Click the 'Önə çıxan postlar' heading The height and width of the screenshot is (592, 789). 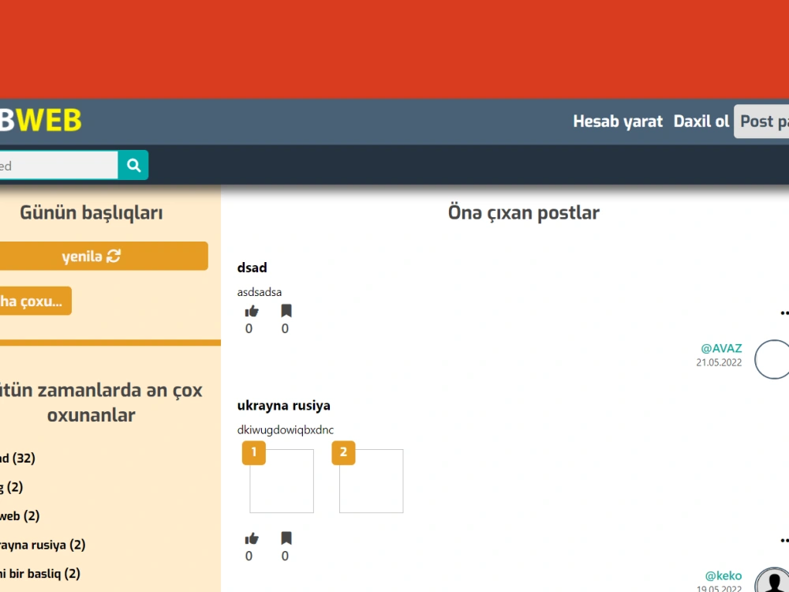pos(524,213)
